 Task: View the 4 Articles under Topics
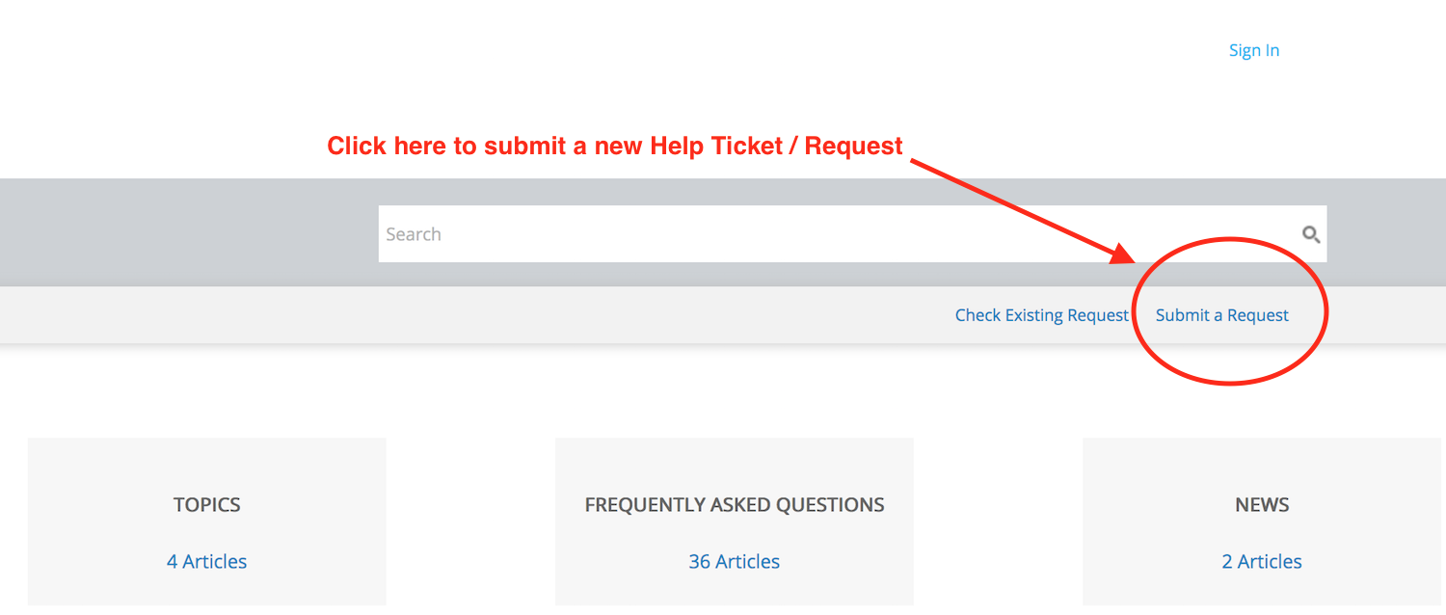pos(206,561)
